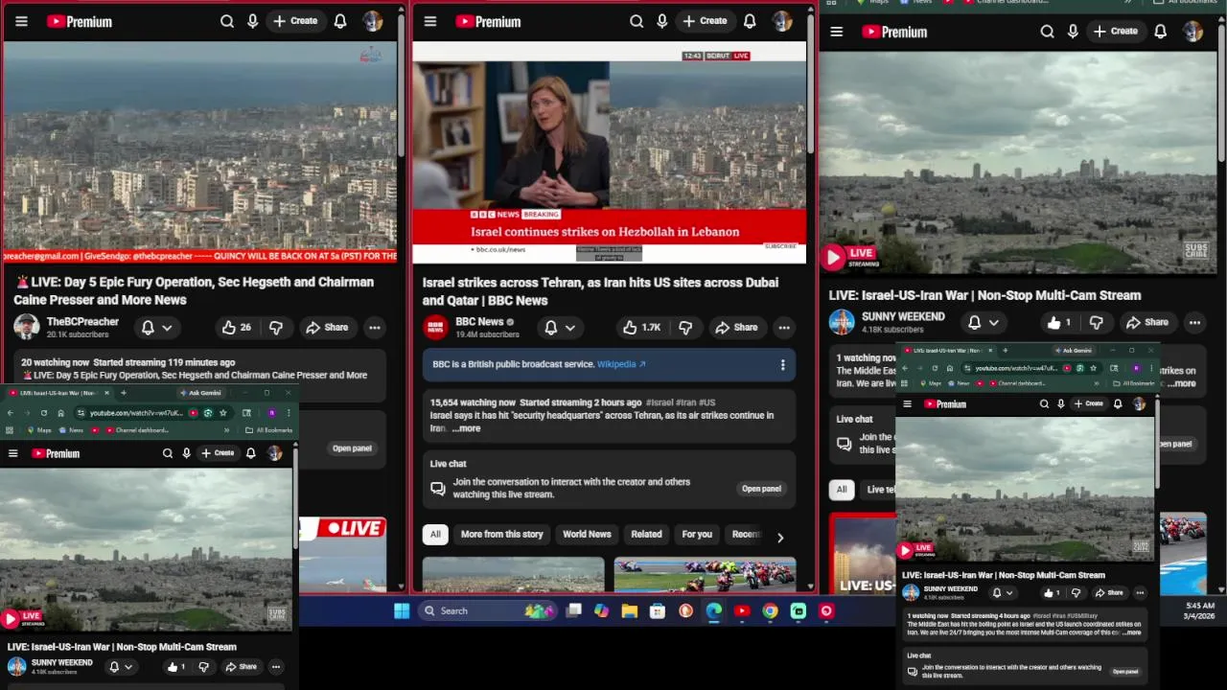Open notifications bell in TheBCPreacher window header

coord(340,21)
